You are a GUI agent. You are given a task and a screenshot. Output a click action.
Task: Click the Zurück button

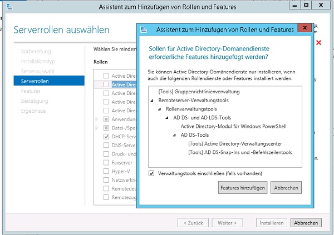point(193,223)
